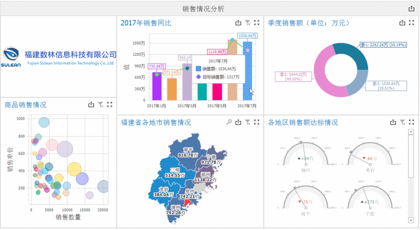Click the 福建数林信息科技有限公司 company name

(x=71, y=55)
